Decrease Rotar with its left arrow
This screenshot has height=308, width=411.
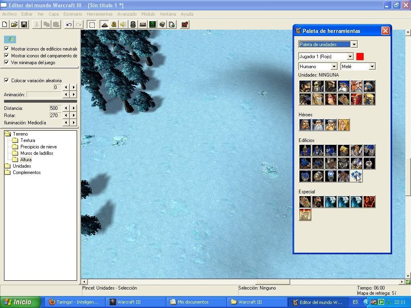pos(66,115)
